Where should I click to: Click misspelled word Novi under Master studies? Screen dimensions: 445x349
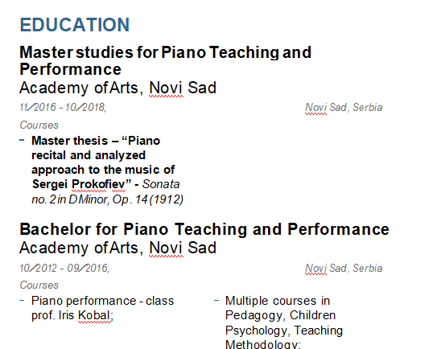click(x=166, y=88)
